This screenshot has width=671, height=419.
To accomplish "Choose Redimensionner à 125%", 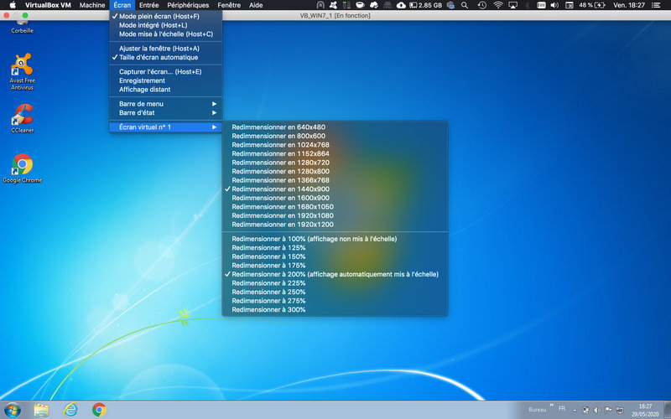I will [335, 247].
